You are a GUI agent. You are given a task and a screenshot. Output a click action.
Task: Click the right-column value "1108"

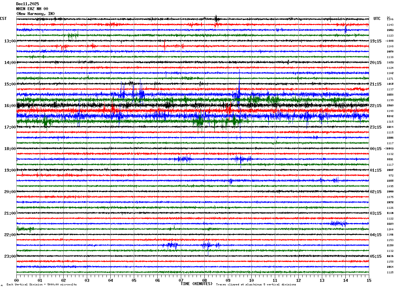click(390, 46)
